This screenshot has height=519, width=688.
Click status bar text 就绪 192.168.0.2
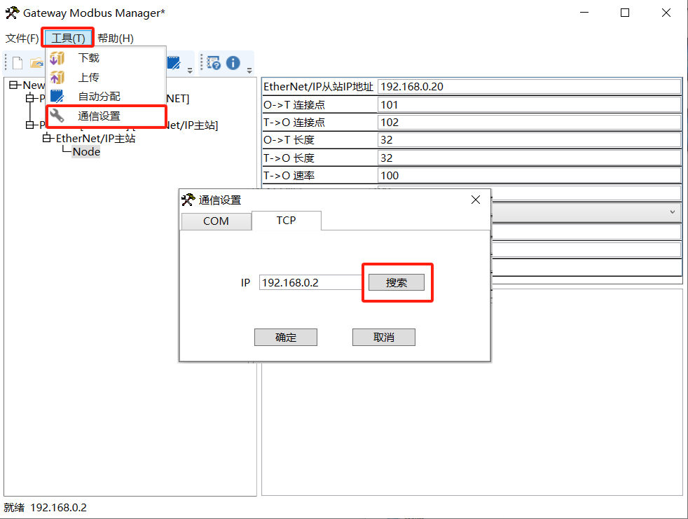click(46, 508)
